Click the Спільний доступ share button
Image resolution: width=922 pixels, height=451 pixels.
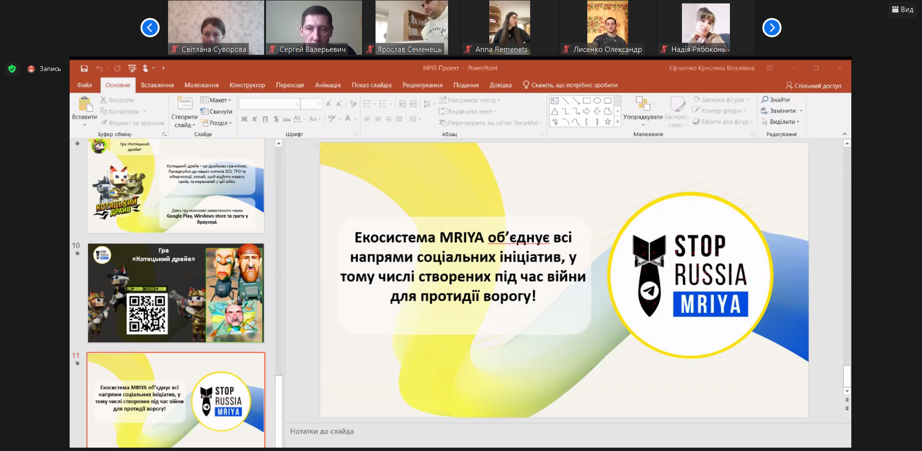pos(813,85)
